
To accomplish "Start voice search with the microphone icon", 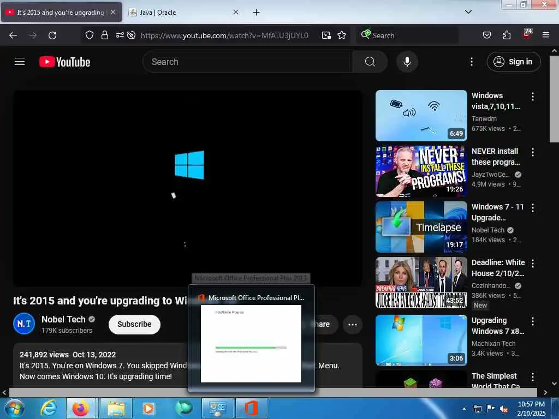I will pyautogui.click(x=407, y=62).
